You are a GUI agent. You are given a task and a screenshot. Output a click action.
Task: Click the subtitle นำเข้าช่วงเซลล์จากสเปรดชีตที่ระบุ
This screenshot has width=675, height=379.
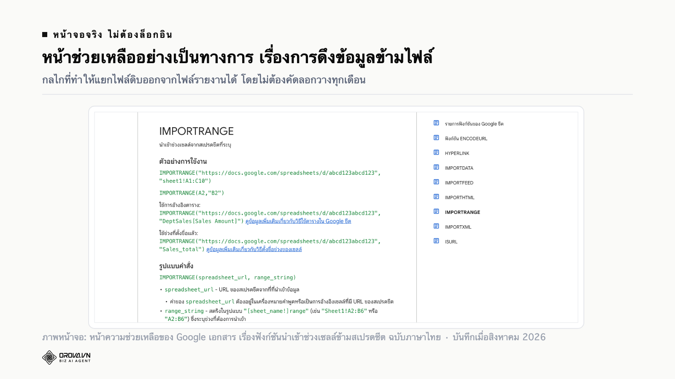click(x=195, y=145)
